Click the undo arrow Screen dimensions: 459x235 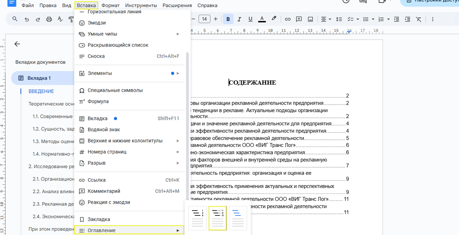pos(27,19)
